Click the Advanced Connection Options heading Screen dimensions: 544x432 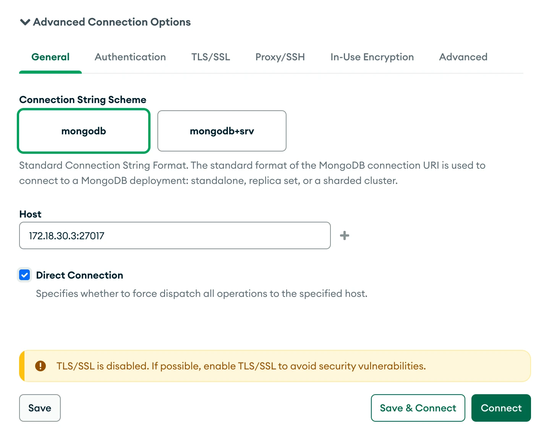click(x=112, y=22)
